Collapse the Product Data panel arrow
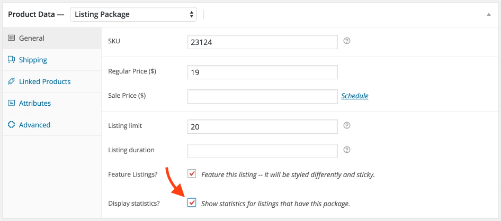 coord(488,14)
